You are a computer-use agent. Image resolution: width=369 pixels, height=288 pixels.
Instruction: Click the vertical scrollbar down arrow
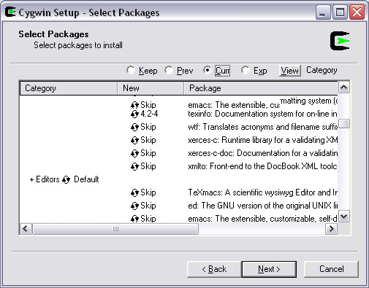tap(344, 217)
